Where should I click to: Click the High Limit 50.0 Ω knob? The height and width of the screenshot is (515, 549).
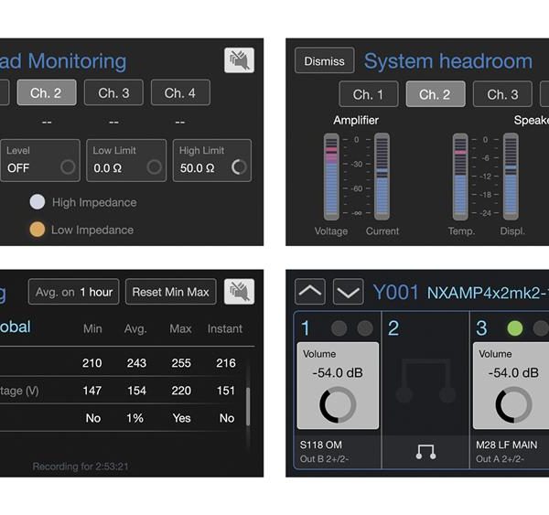pos(239,167)
